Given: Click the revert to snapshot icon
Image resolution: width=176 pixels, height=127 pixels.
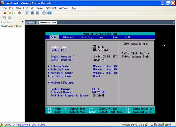Looking at the screenshot, I should tap(10, 18).
